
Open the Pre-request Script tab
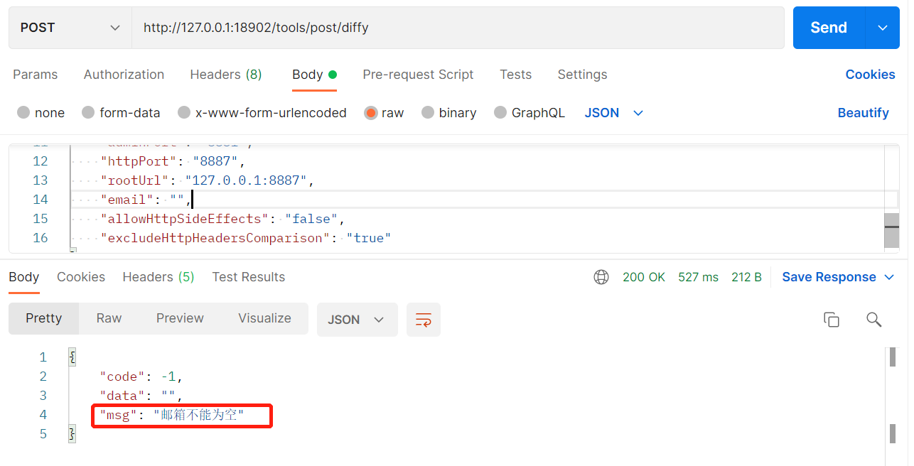[418, 75]
